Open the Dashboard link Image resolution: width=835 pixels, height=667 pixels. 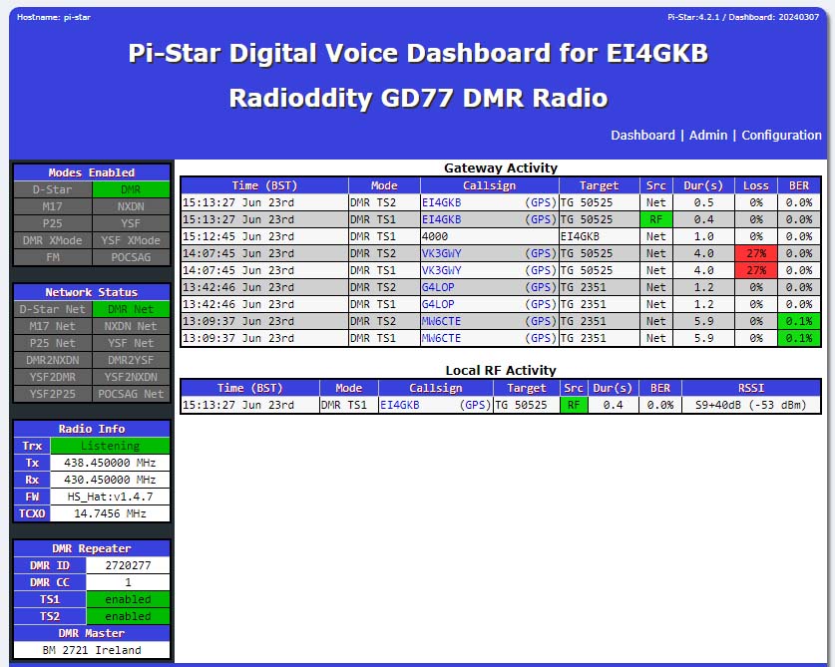pyautogui.click(x=642, y=136)
